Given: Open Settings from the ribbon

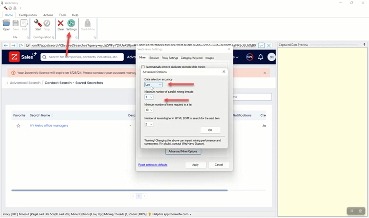Looking at the screenshot, I should coord(71,25).
